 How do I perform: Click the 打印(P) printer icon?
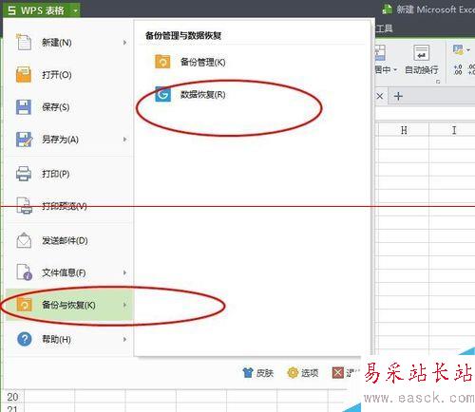(24, 174)
